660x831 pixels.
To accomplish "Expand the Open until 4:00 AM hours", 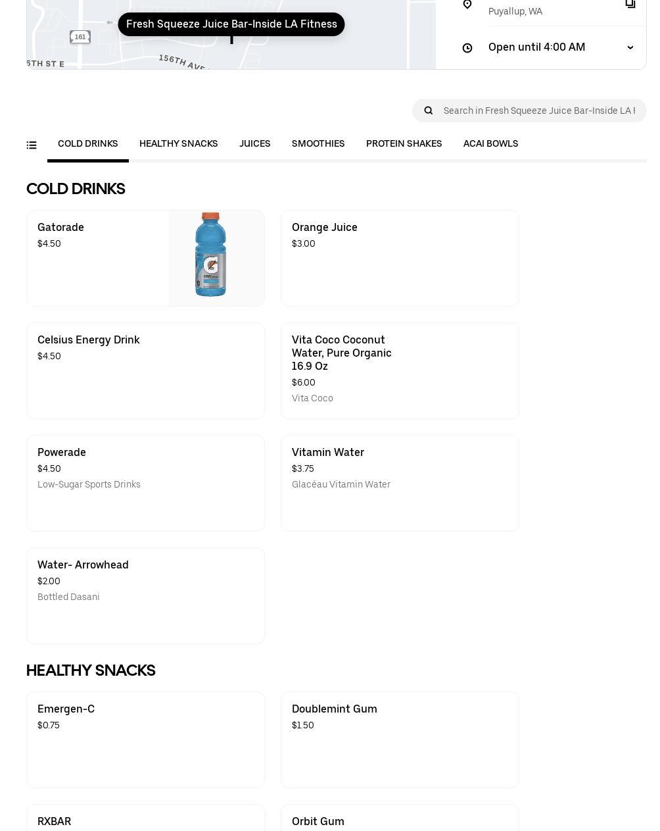I will pos(630,47).
